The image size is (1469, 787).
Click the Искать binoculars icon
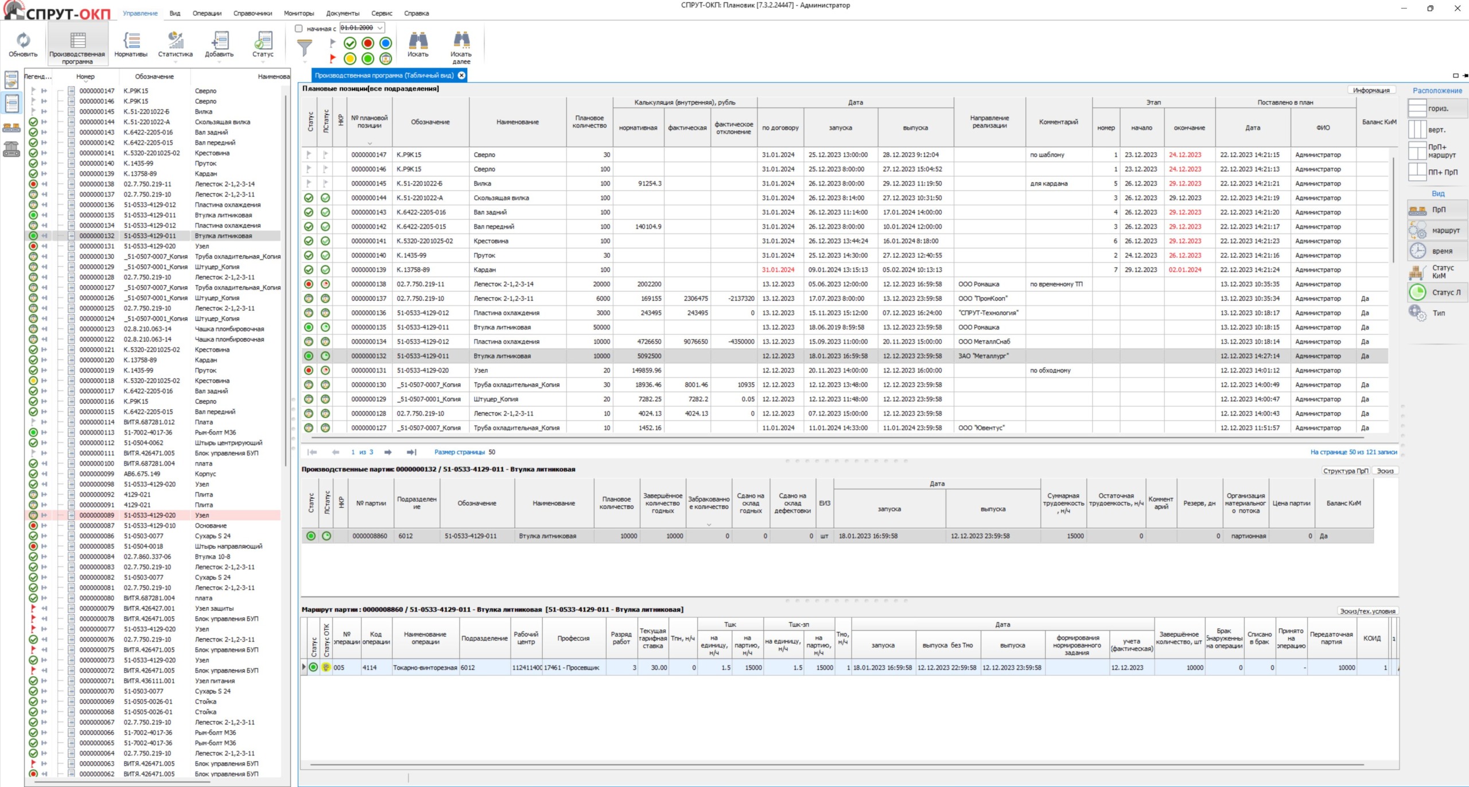(418, 41)
